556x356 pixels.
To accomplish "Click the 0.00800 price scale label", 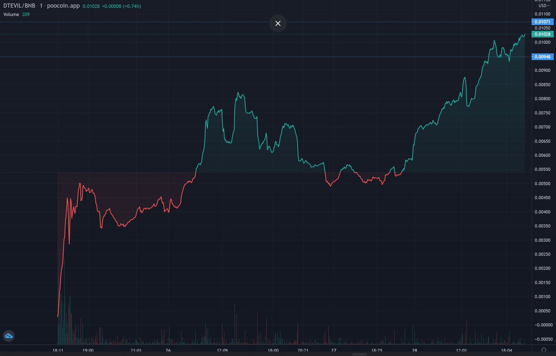I will click(542, 99).
